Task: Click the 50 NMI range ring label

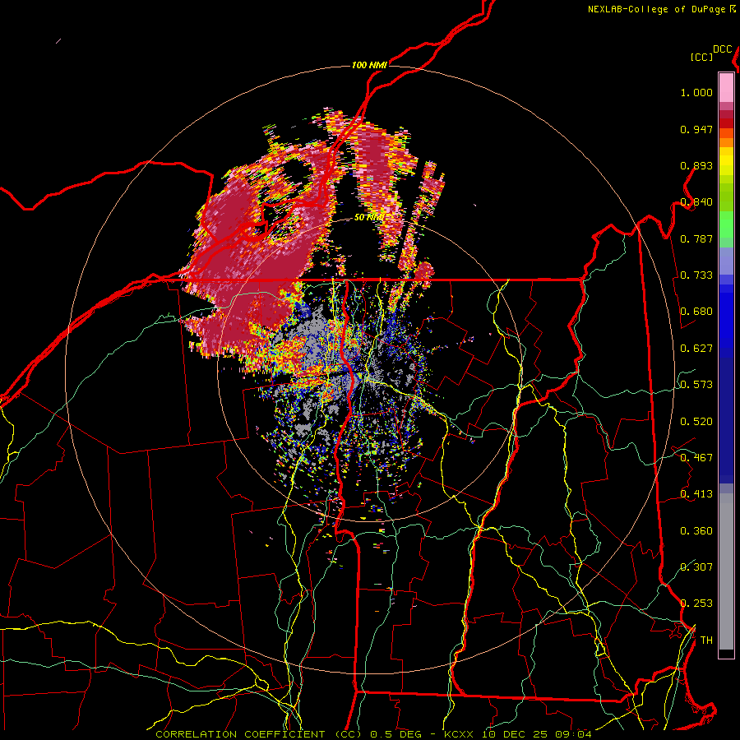Action: (x=368, y=217)
